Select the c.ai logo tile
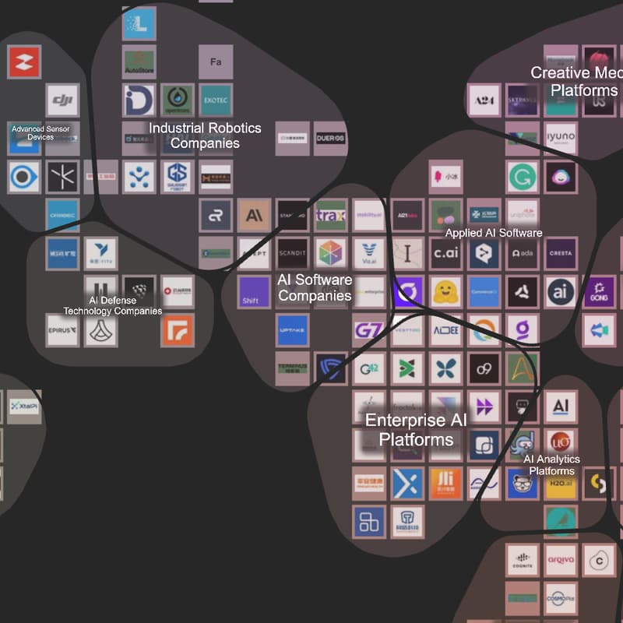 coord(445,253)
